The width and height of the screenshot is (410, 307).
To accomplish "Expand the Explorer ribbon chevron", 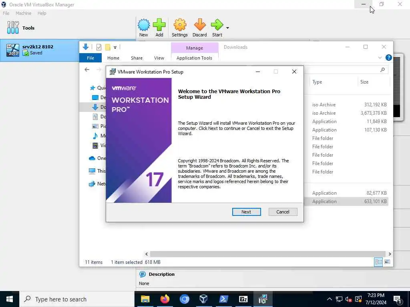I will point(380,58).
